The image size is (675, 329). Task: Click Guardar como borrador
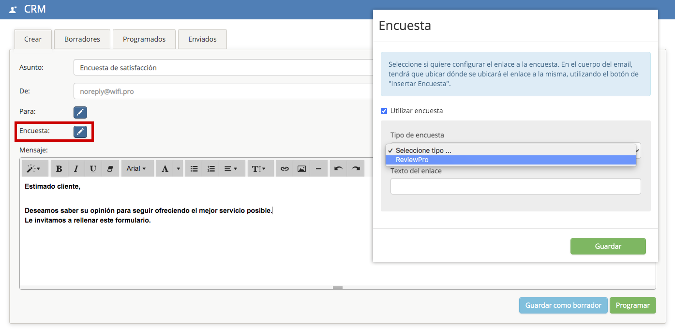click(563, 305)
